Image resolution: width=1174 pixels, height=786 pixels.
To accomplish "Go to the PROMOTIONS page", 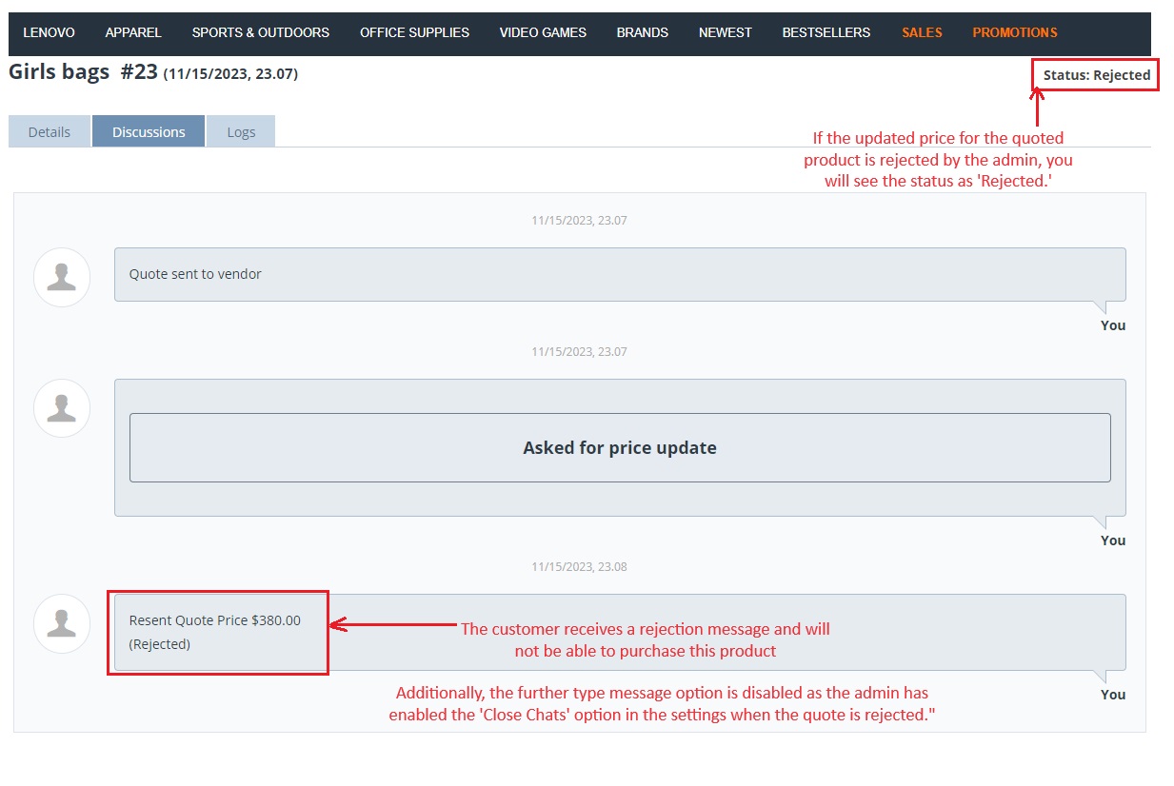I will [x=1015, y=32].
